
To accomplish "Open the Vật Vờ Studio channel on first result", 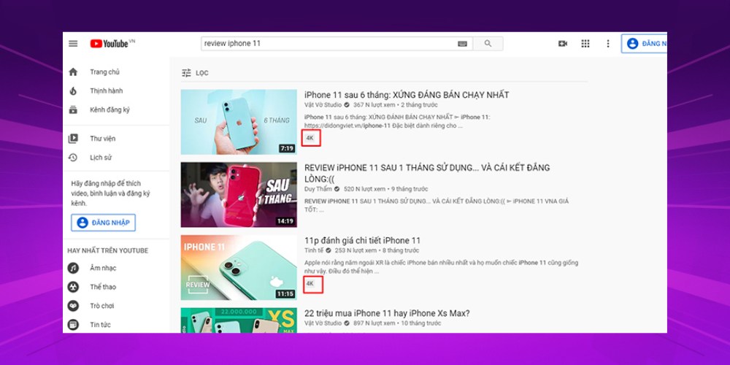I will [x=323, y=104].
